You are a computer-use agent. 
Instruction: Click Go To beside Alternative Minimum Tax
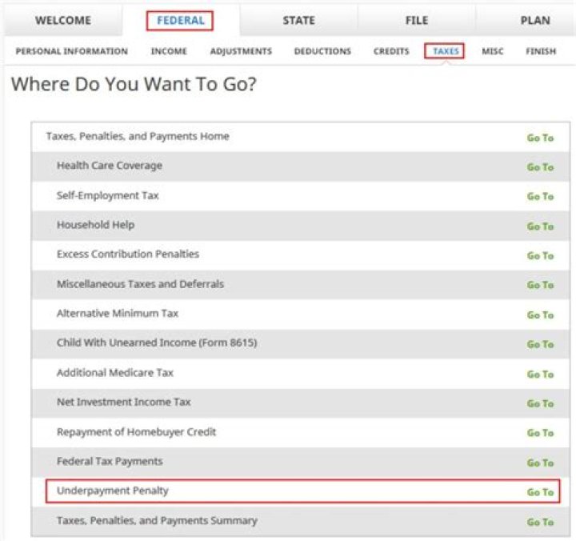540,315
